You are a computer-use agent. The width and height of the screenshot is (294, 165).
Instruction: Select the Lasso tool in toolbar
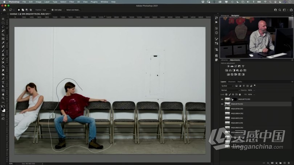coord(3,27)
